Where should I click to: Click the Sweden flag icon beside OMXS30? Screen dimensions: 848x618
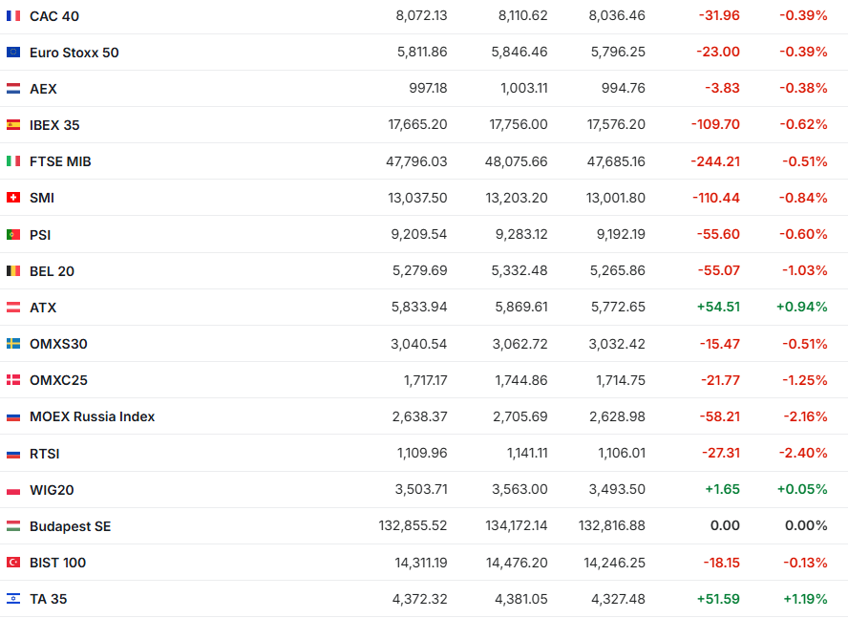tap(13, 344)
